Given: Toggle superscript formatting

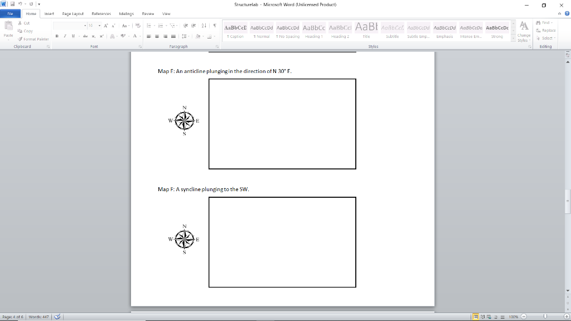Looking at the screenshot, I should [x=100, y=36].
